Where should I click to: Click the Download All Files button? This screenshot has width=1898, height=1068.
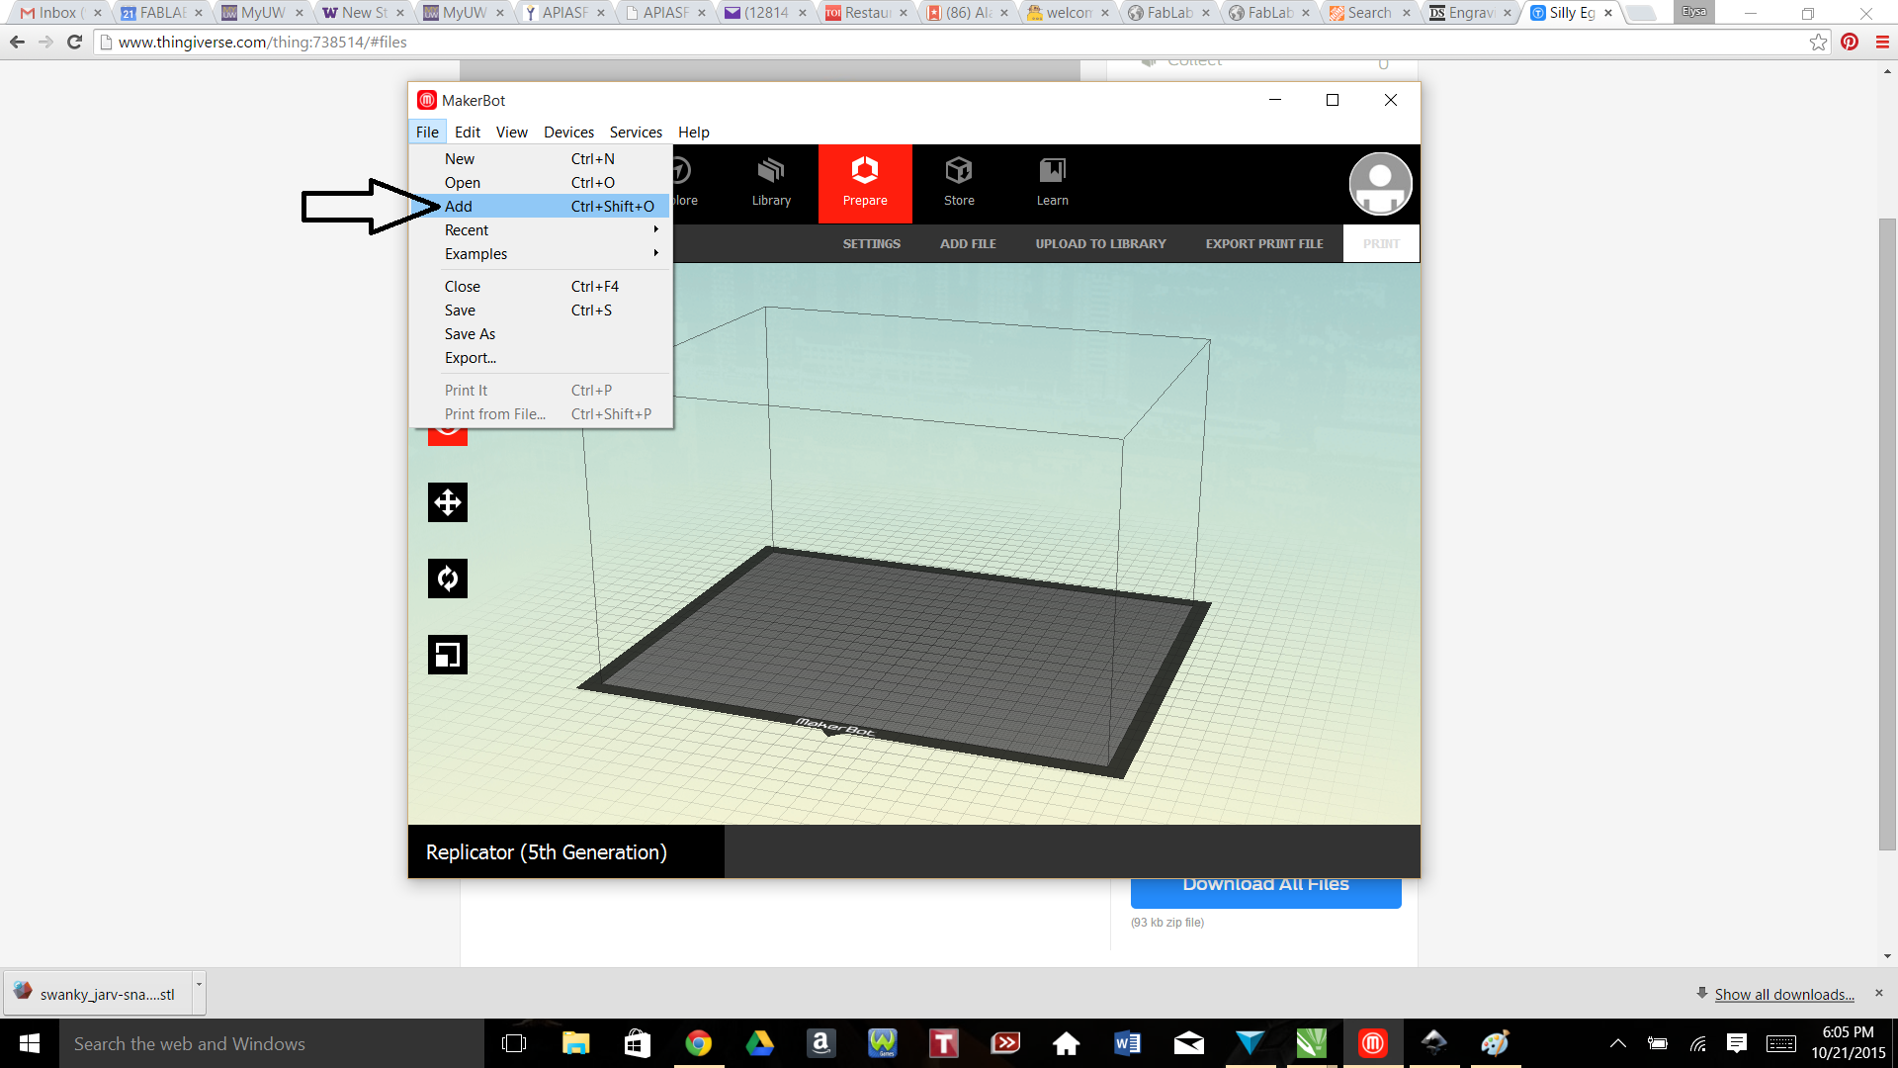(x=1265, y=883)
